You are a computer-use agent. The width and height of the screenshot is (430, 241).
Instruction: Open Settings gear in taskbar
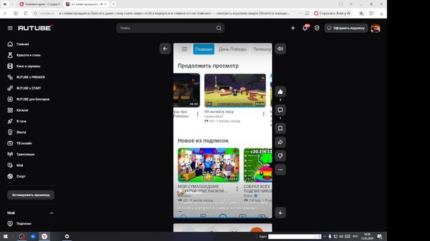point(67,236)
